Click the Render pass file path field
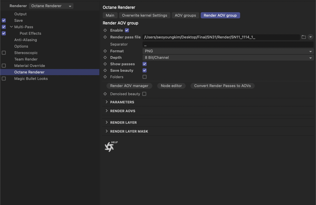 pos(221,37)
